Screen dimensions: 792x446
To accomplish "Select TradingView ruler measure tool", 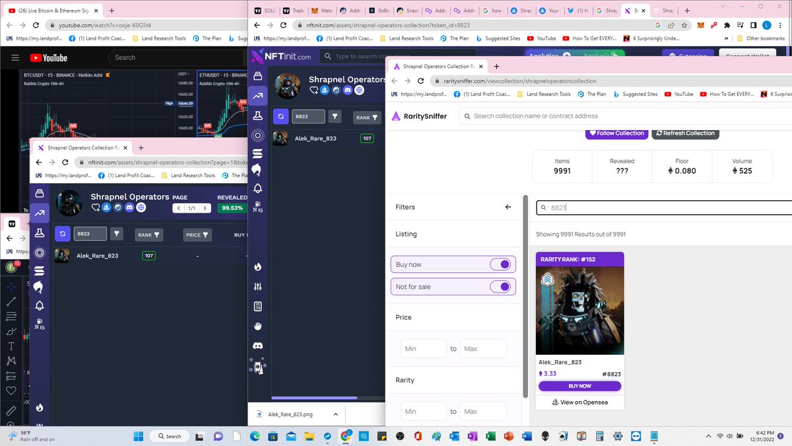I will pos(11,410).
